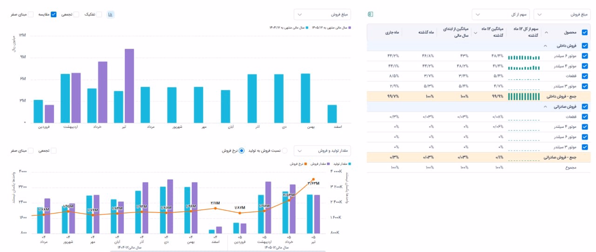This screenshot has height=252, width=596.
Task: Click the ۴۴/۲% cell in ماه جاری column
Action: (393, 56)
